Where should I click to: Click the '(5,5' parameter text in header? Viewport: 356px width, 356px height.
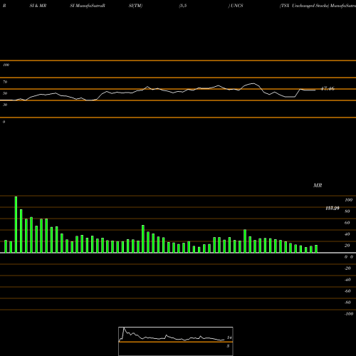click(183, 6)
